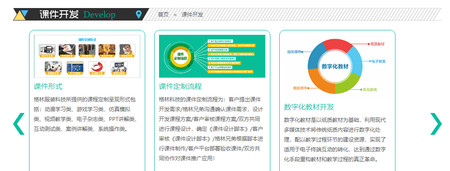The width and height of the screenshot is (450, 171).
Task: Click the green 课件定制流程 flowchart thumbnail
Action: coord(212,56)
